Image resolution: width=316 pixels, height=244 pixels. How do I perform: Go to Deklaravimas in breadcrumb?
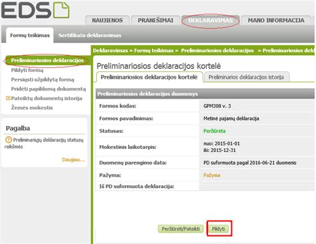(x=111, y=51)
